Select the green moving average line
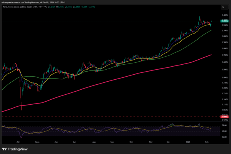The height and width of the screenshot is (154, 231). pos(115,65)
